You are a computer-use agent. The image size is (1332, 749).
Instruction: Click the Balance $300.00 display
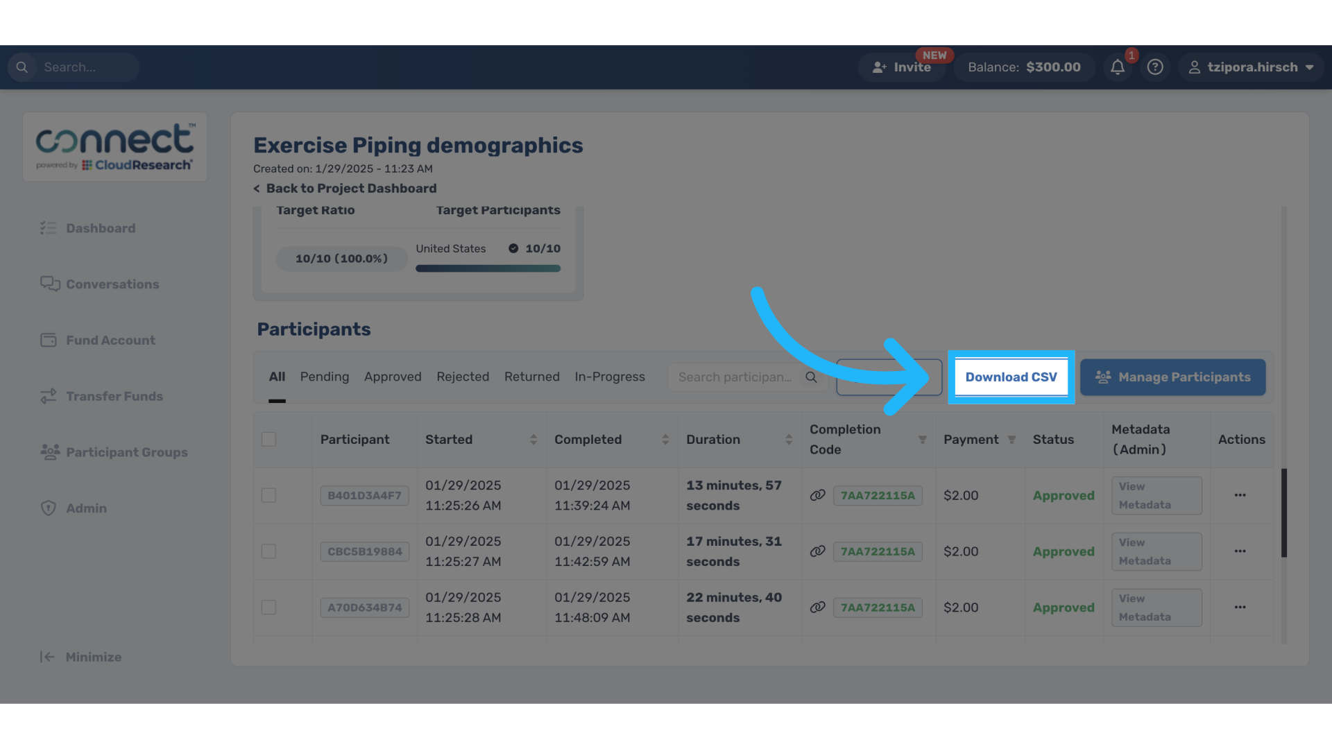[x=1024, y=67]
